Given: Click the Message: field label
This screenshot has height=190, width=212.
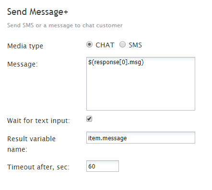Looking at the screenshot, I should pyautogui.click(x=23, y=64).
